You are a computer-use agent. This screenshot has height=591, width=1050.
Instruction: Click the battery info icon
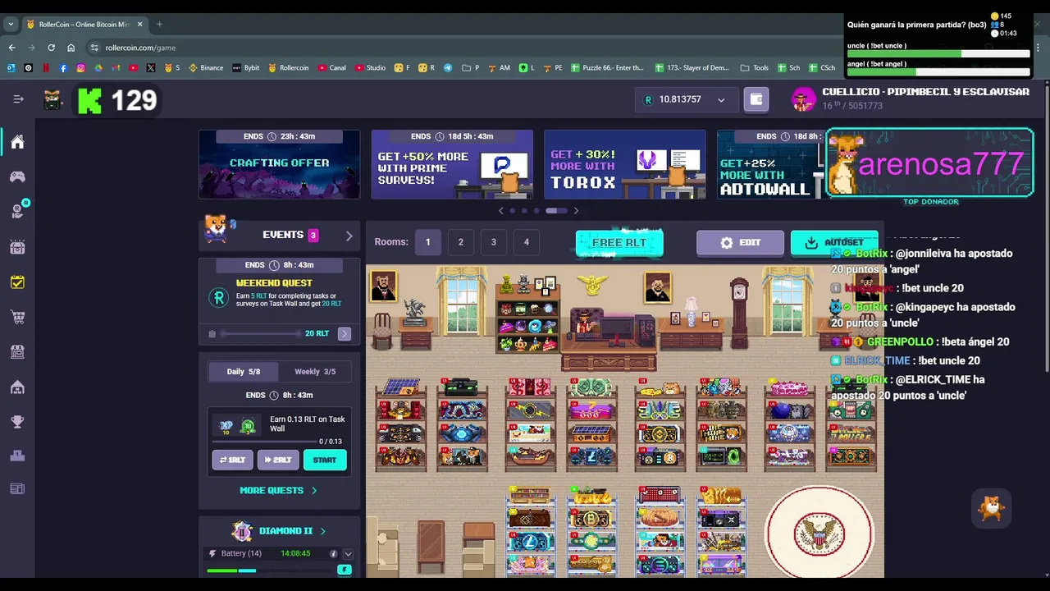pyautogui.click(x=333, y=554)
